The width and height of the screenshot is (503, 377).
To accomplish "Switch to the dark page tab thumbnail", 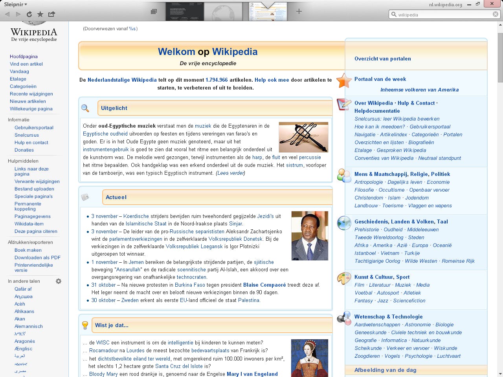I will pyautogui.click(x=185, y=11).
